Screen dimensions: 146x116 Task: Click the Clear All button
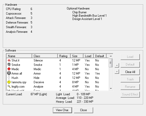[130, 72]
